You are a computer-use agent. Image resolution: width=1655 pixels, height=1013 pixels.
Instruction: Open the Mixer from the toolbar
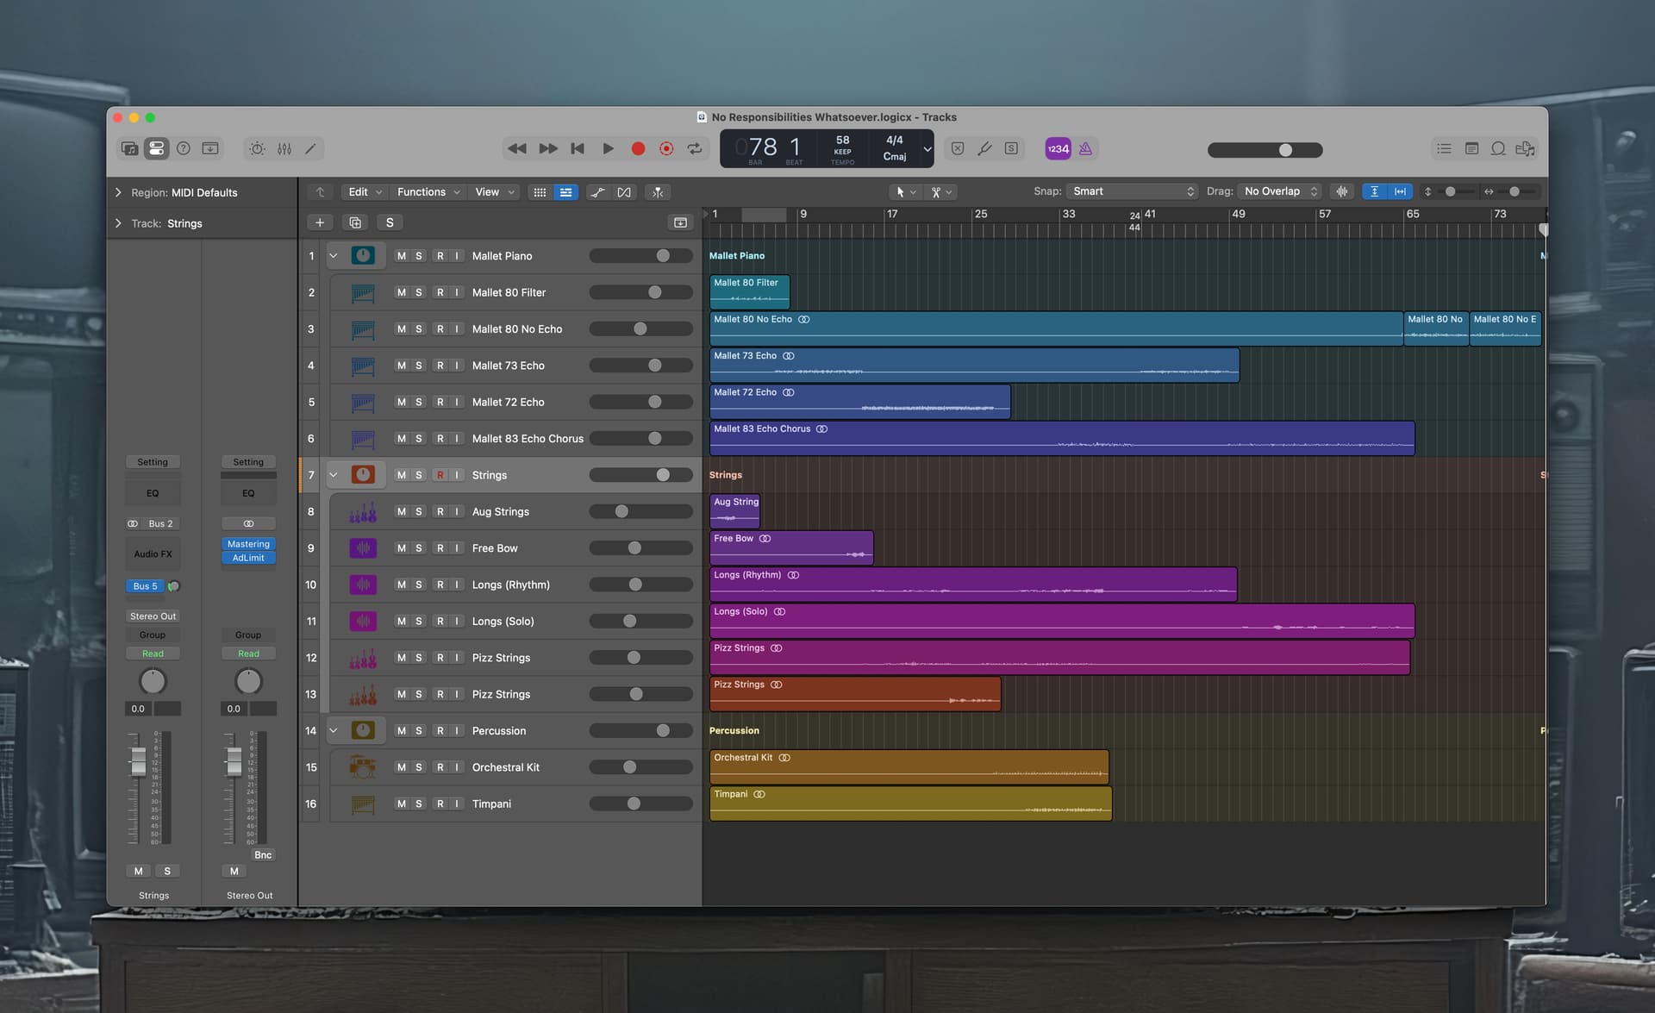click(x=284, y=149)
